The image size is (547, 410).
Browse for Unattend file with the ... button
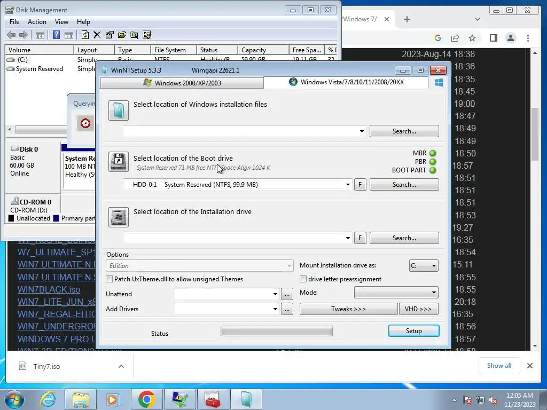(x=287, y=294)
